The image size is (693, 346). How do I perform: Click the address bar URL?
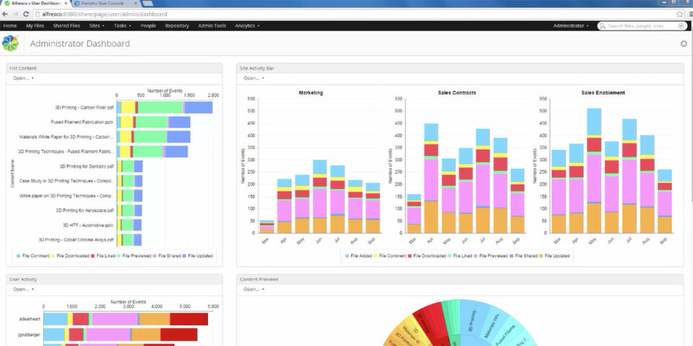point(104,14)
